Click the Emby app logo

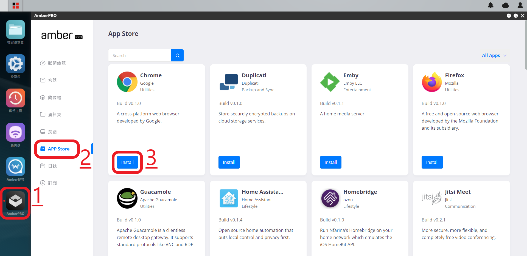pos(330,82)
